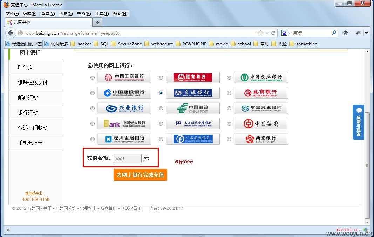Open the websecure bookmark folder
374x237 pixels.
[x=159, y=44]
